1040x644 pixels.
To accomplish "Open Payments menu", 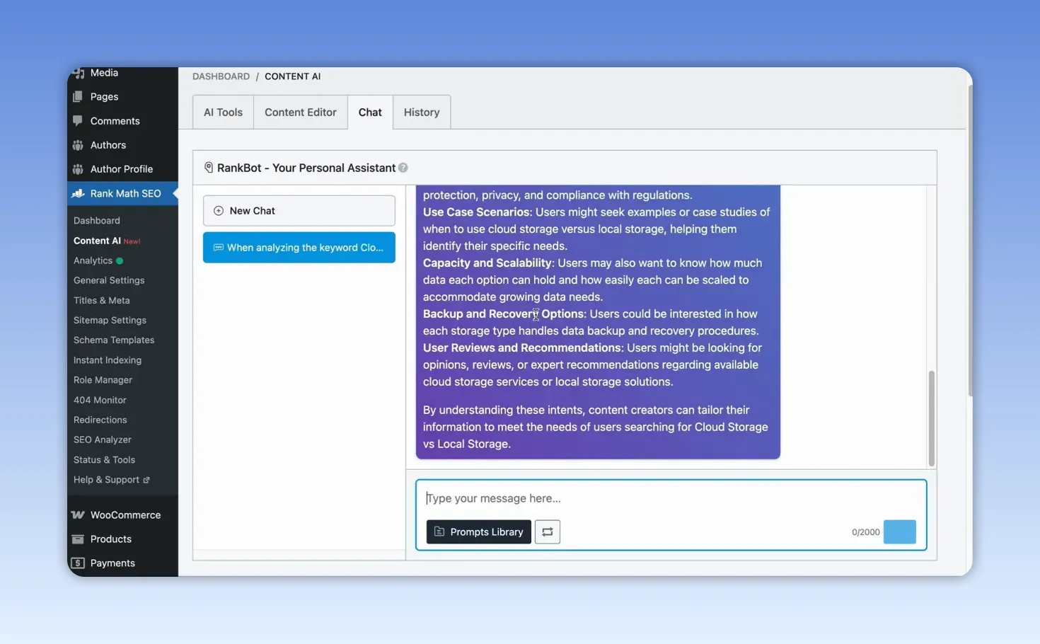I will click(122, 563).
